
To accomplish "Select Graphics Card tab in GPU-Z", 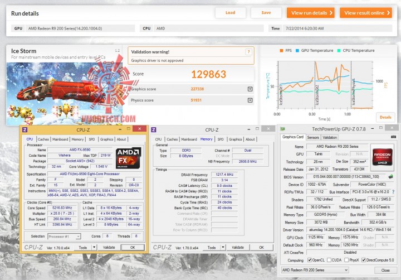I will pos(293,137).
